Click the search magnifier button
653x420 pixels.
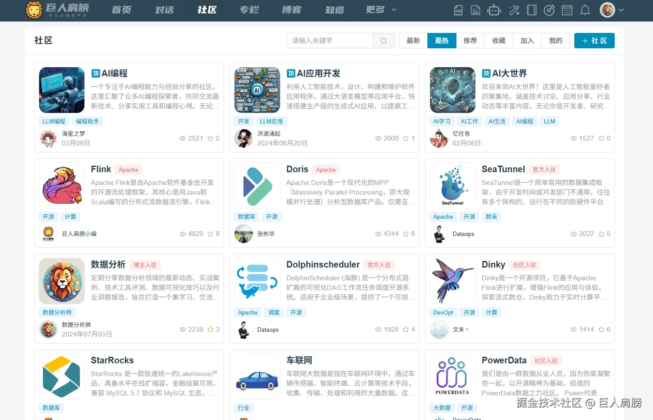click(383, 41)
